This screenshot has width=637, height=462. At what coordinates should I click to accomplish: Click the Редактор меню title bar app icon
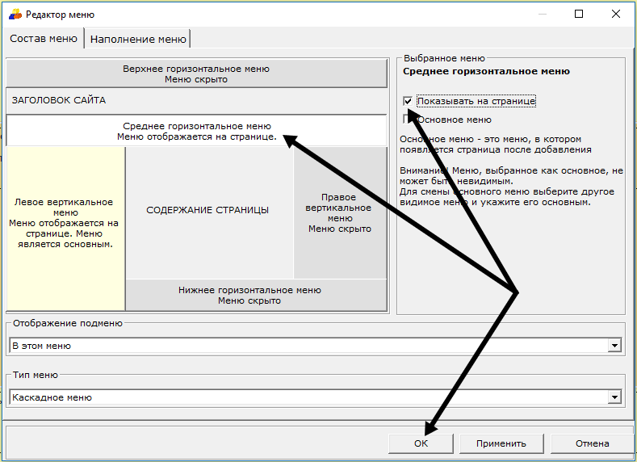[15, 15]
